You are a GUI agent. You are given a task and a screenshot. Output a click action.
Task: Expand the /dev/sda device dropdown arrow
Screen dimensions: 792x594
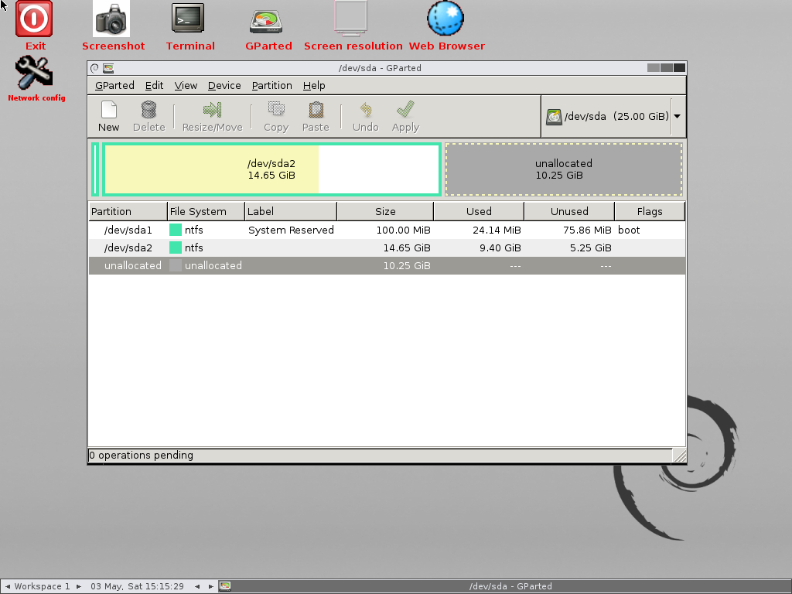[x=678, y=117]
